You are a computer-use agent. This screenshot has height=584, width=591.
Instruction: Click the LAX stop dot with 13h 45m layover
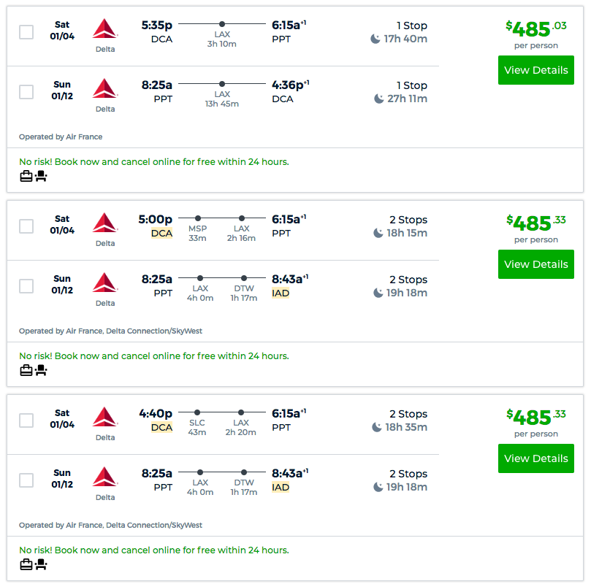tap(222, 84)
